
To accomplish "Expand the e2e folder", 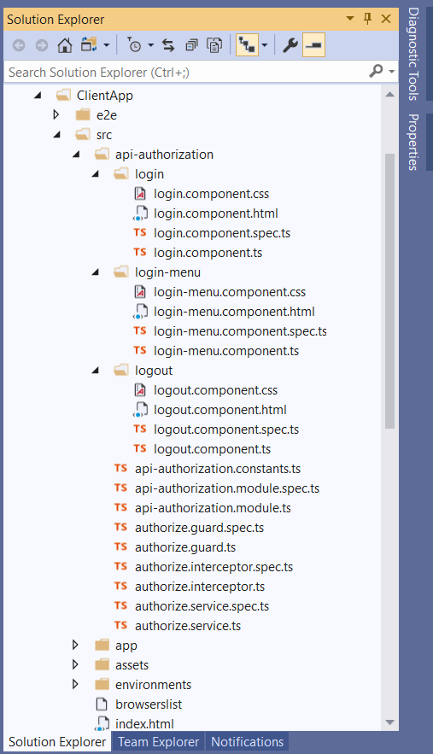I will pos(56,114).
